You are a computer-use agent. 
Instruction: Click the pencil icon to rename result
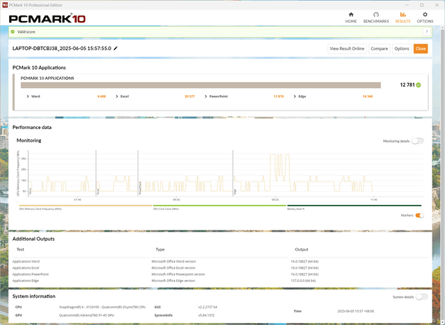pyautogui.click(x=115, y=49)
